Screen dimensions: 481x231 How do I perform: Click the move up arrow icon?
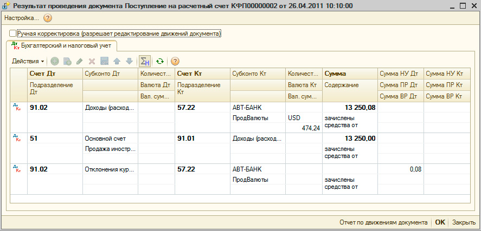tap(117, 61)
